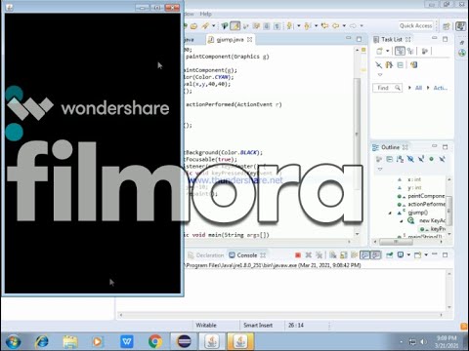Toggle Word Wrap in Console toolbar

(x=354, y=255)
